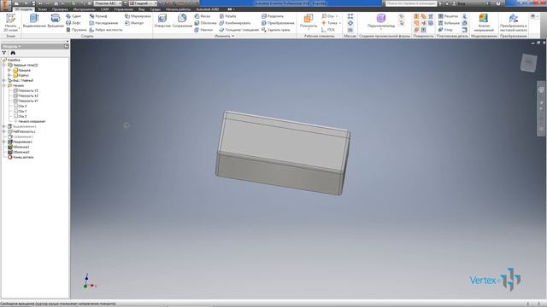Select Разделение1 feature in the browser
547x307 pixels.
click(21, 142)
